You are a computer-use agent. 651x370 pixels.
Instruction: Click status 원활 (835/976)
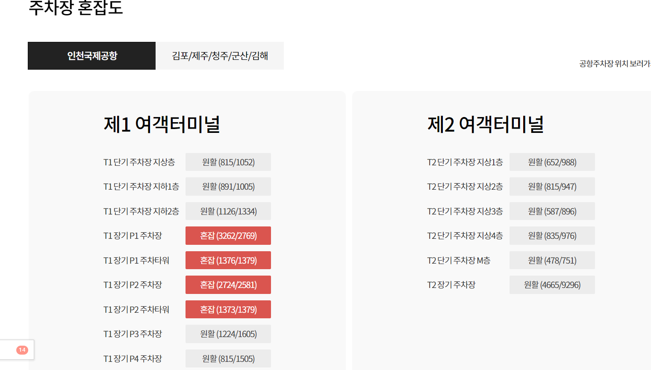click(552, 236)
